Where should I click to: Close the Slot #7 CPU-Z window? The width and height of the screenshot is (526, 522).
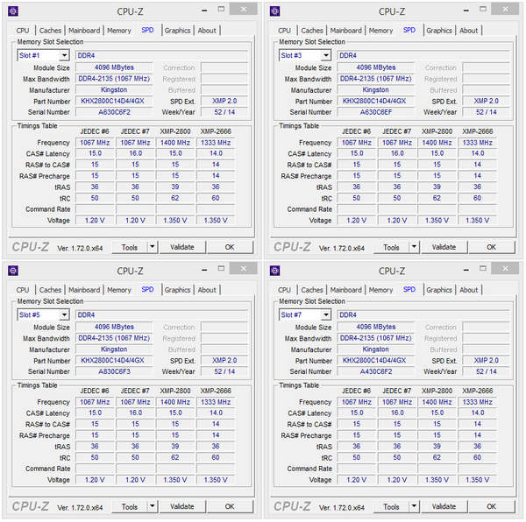(x=505, y=268)
